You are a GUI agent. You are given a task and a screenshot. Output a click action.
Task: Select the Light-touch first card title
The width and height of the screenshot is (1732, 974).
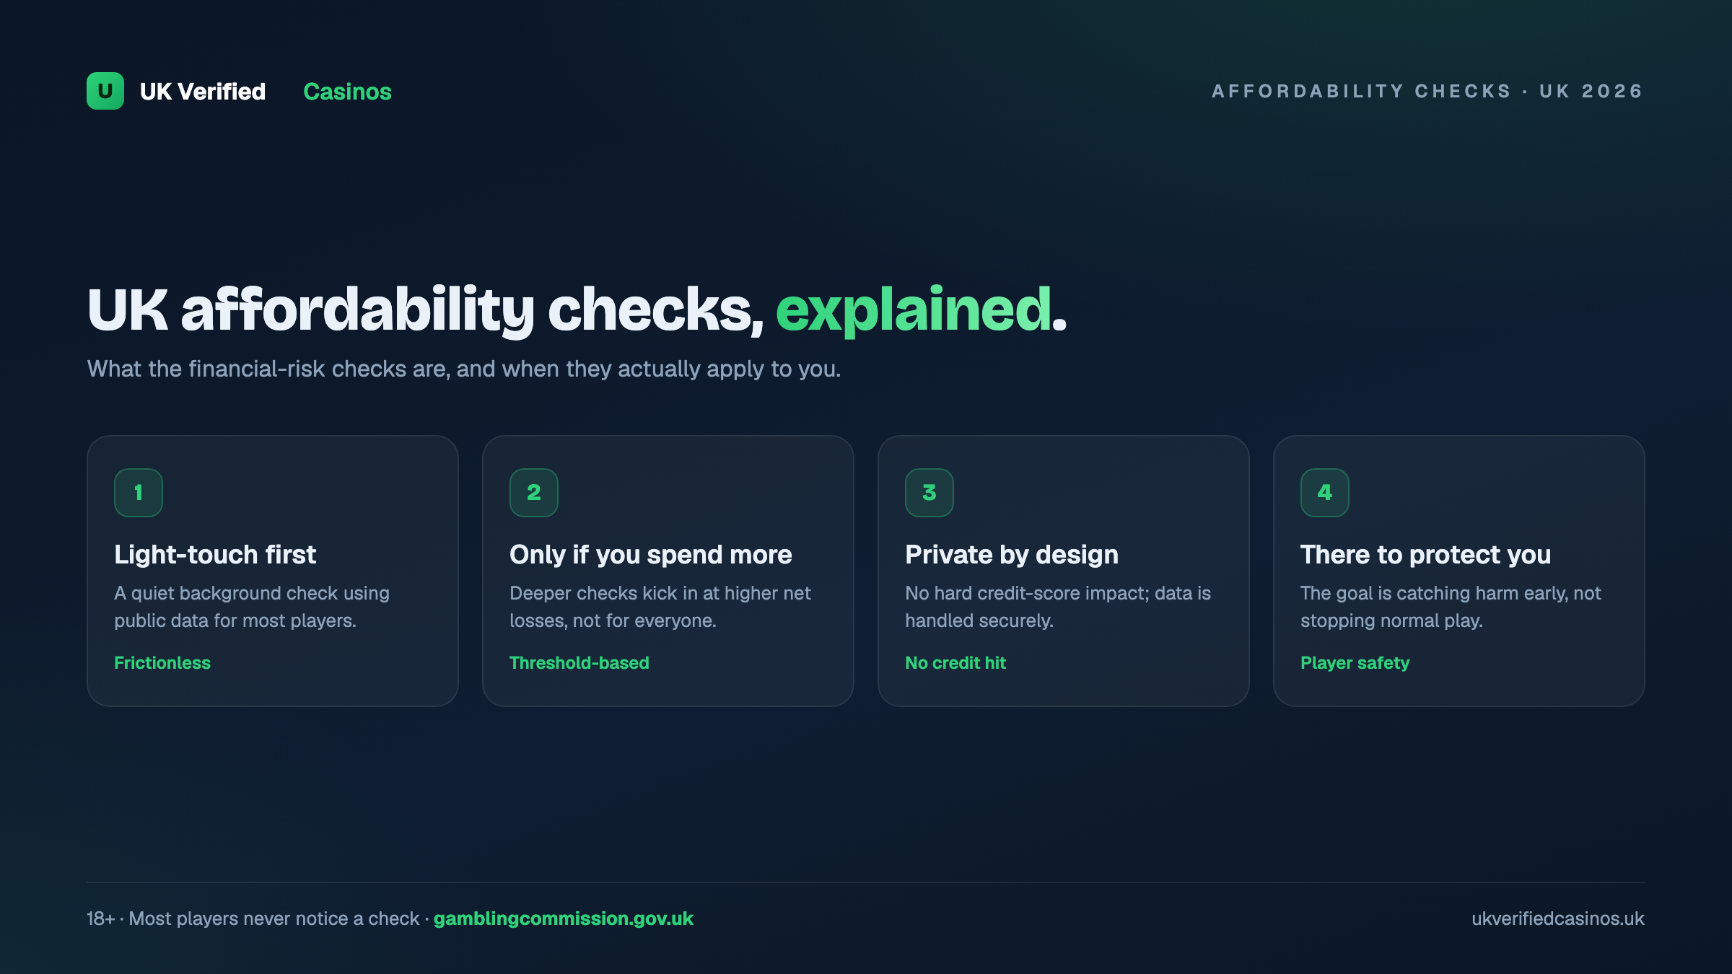tap(215, 554)
